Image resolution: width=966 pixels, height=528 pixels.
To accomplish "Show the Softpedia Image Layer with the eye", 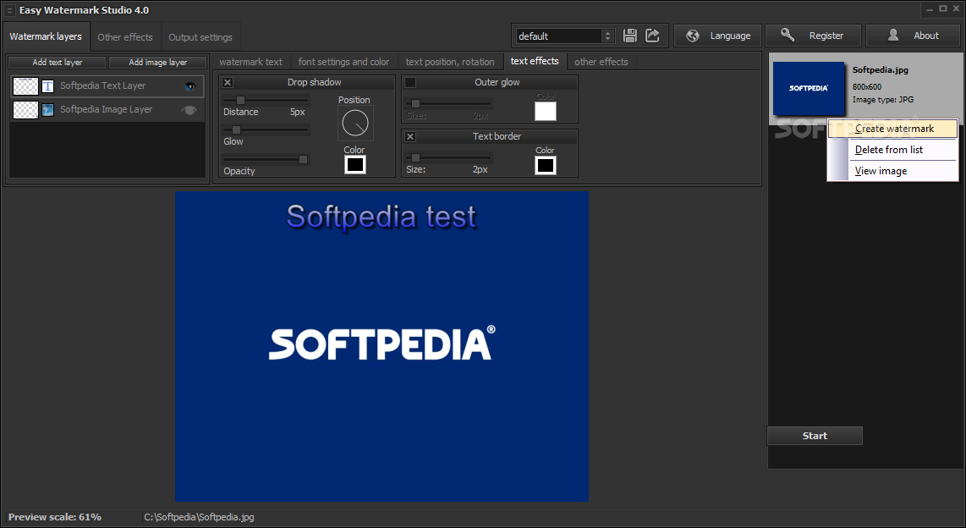I will tap(189, 110).
